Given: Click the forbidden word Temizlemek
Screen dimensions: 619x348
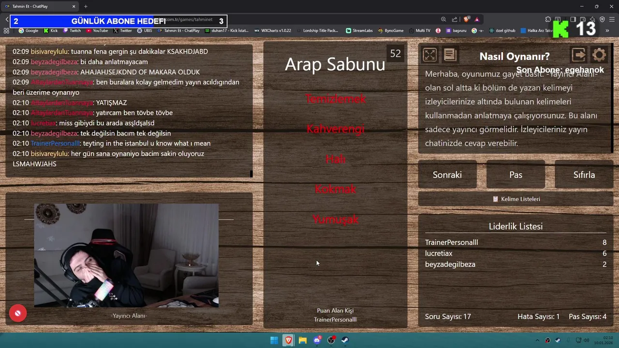Looking at the screenshot, I should coord(335,99).
